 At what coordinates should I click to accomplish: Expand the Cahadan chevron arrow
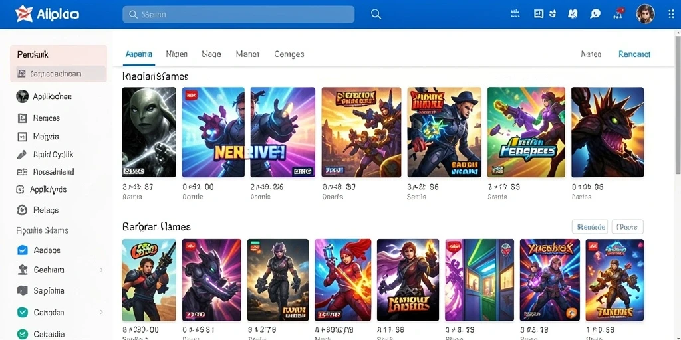101,312
